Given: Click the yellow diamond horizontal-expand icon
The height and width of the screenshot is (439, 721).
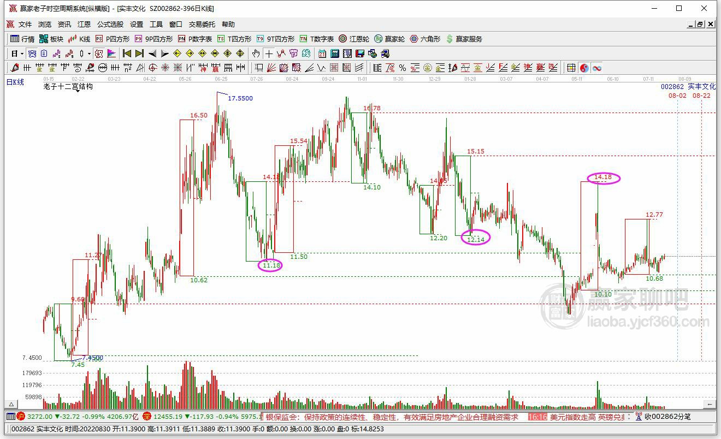Looking at the screenshot, I should click(202, 54).
